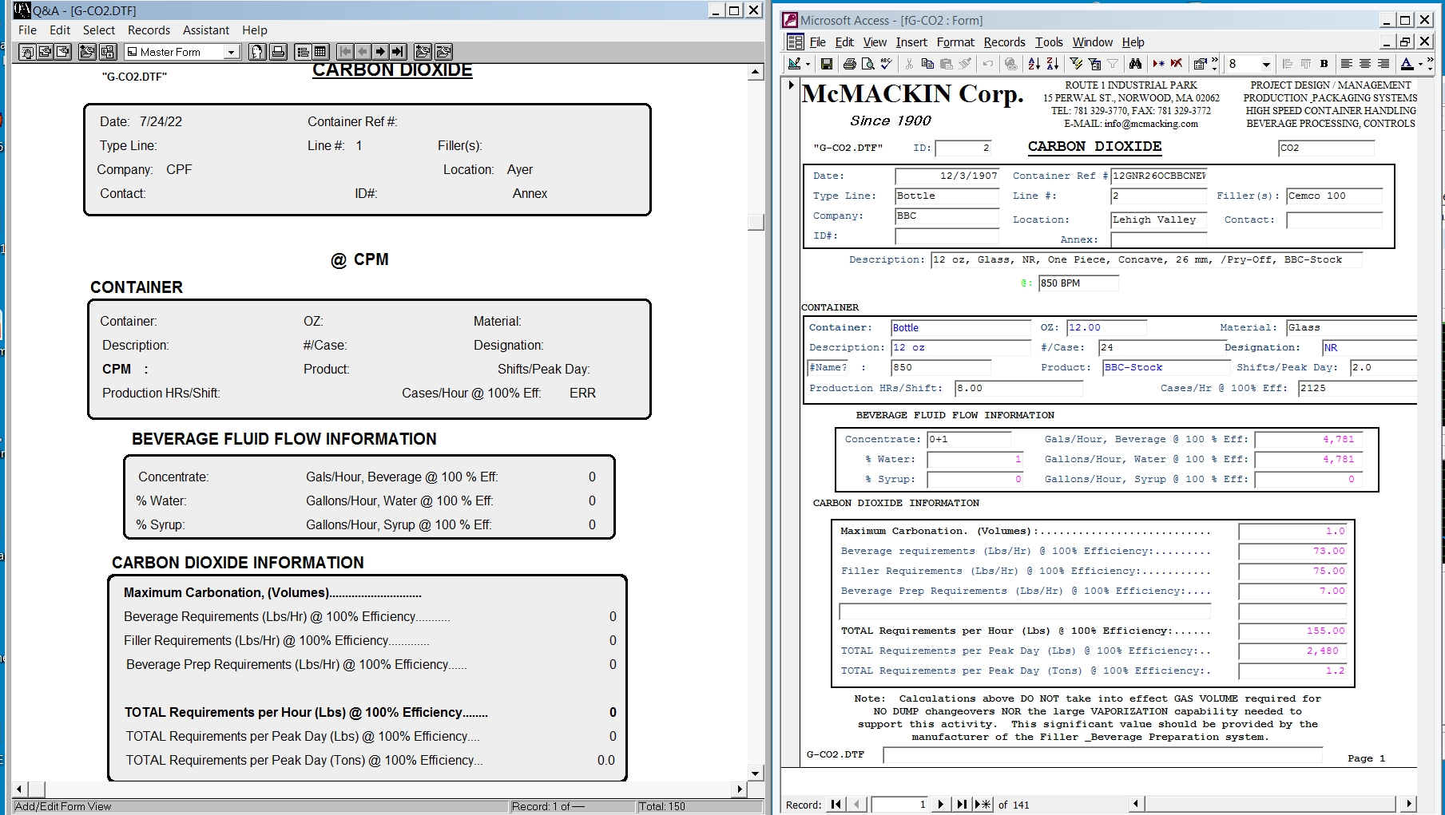Create new record in Access navigator
Image resolution: width=1445 pixels, height=815 pixels.
point(983,805)
